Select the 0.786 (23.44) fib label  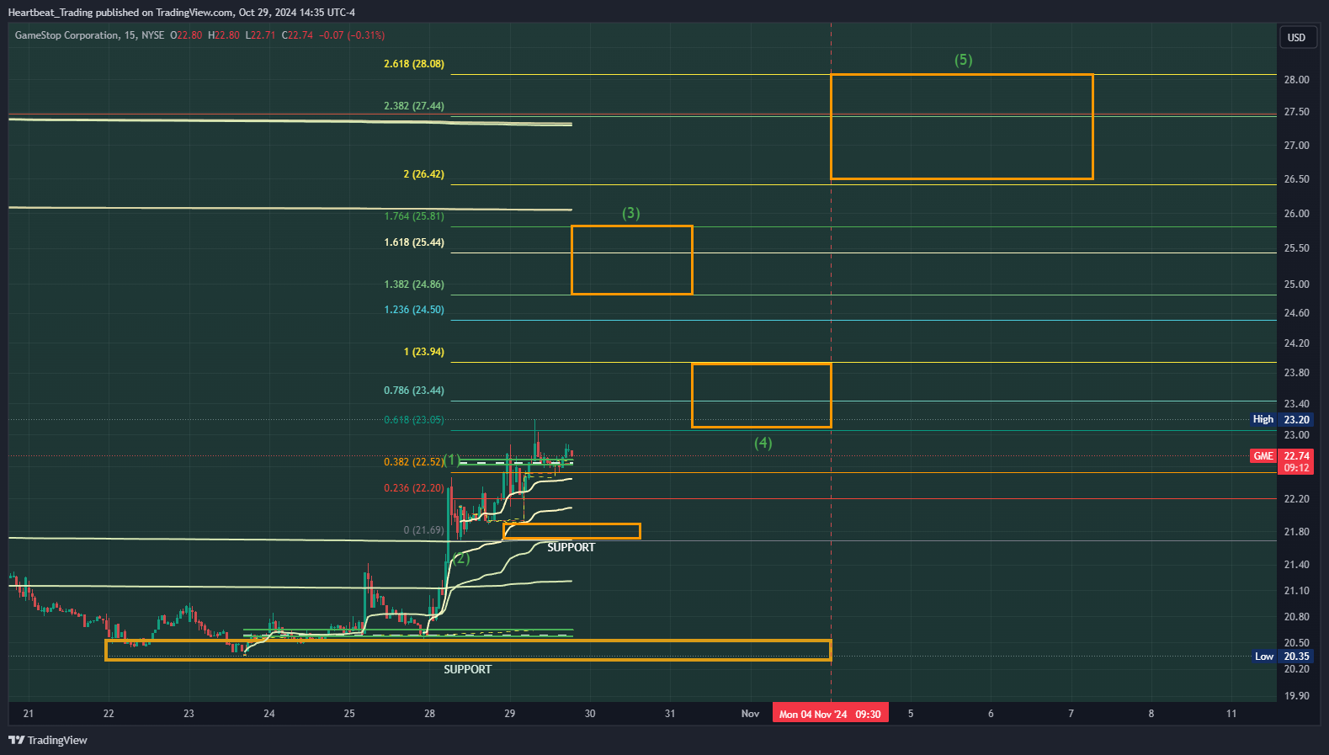pos(414,391)
